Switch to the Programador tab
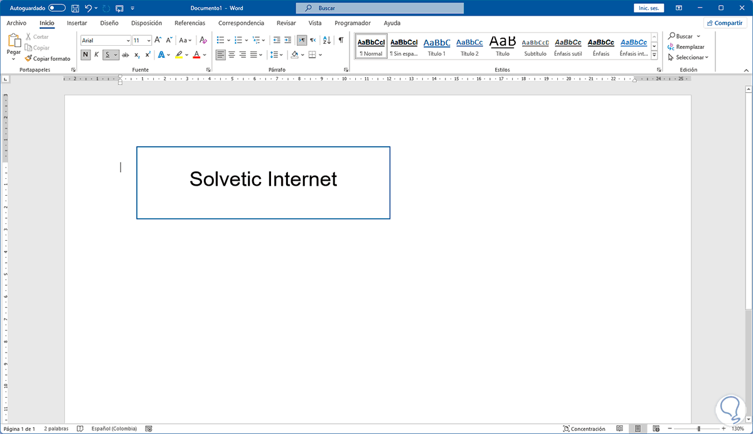 click(353, 23)
